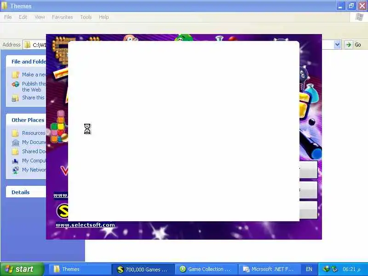
Task: Open the File menu in Themes window
Action: (8, 17)
